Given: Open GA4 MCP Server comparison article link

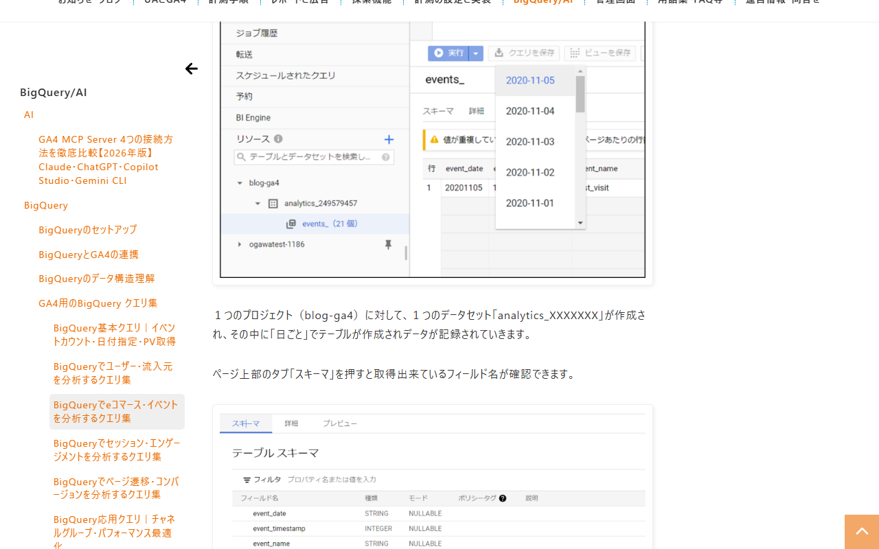Looking at the screenshot, I should (106, 160).
